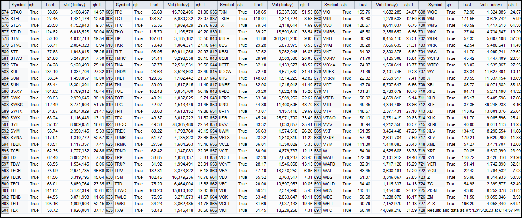This screenshot has height=218, width=522.
Task: Click the VICI symbol cell
Action: (x=227, y=210)
